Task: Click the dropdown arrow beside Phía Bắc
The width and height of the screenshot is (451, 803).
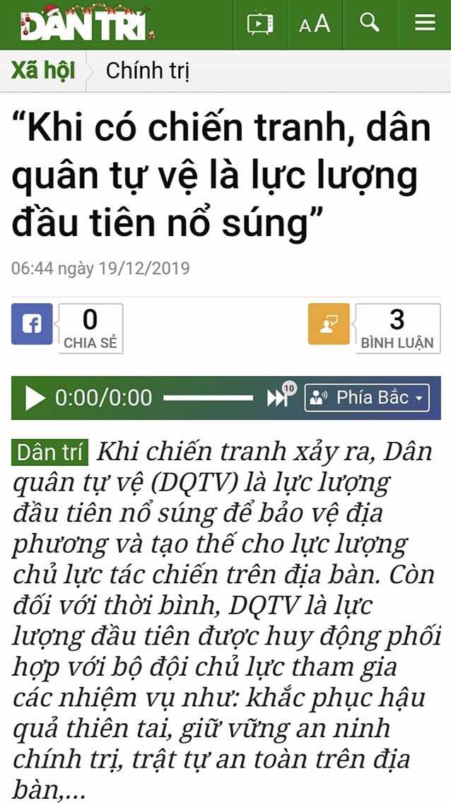Action: tap(419, 399)
